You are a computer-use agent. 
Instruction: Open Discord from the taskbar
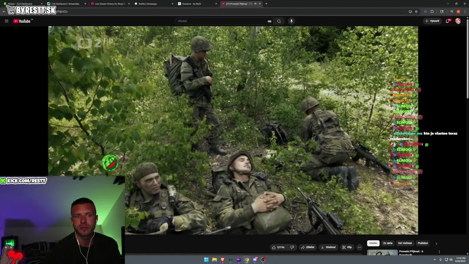pos(255,260)
